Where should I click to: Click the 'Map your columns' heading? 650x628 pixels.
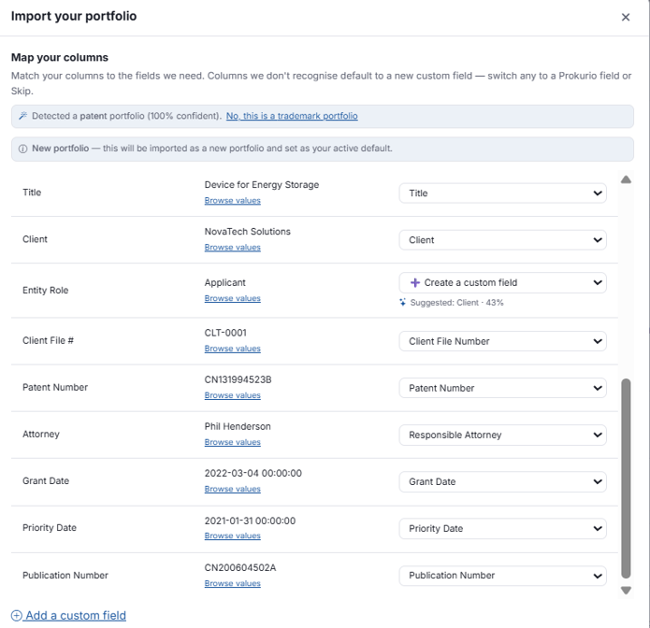pyautogui.click(x=60, y=58)
